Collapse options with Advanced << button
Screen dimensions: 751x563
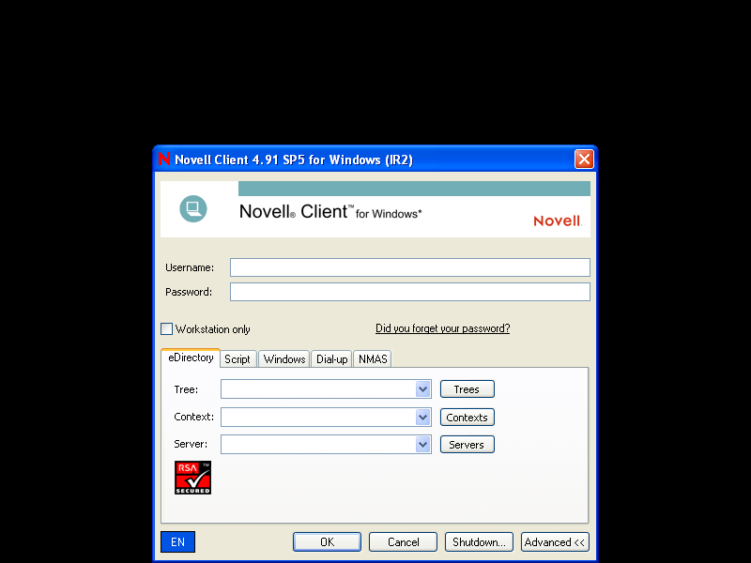point(555,542)
